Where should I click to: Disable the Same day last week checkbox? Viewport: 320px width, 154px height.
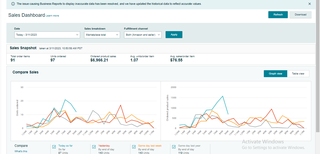tap(134, 147)
